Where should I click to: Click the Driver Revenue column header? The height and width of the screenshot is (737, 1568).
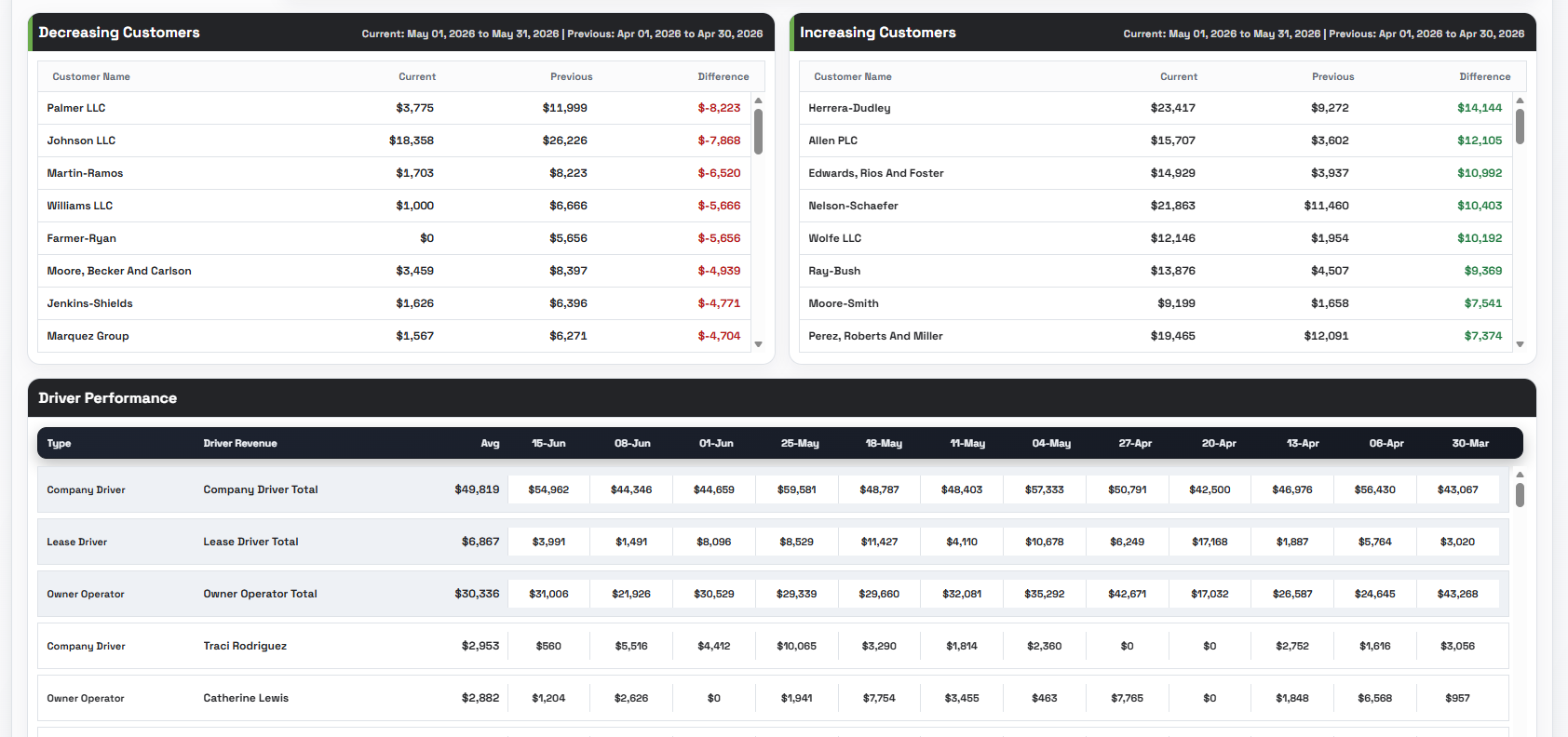[x=240, y=444]
